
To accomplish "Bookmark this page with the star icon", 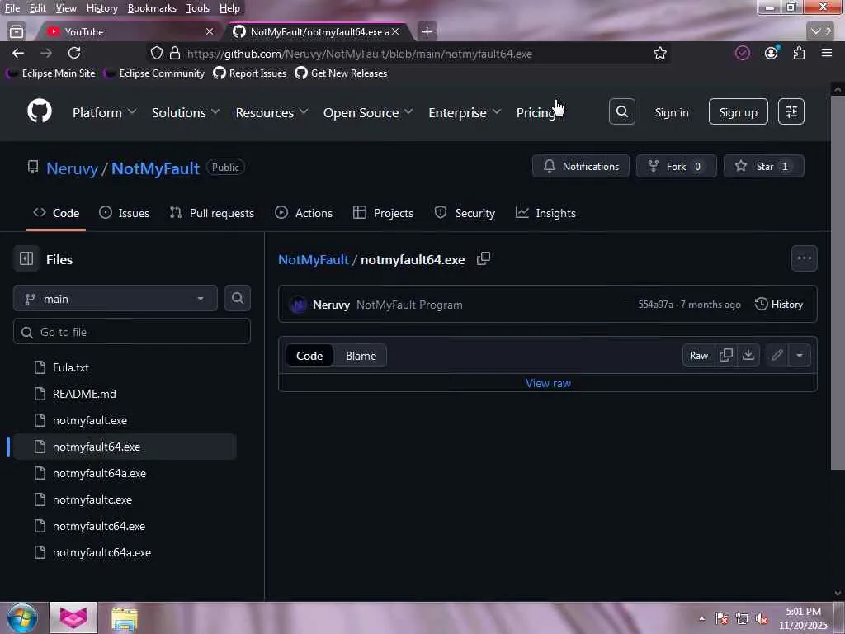I will point(659,54).
